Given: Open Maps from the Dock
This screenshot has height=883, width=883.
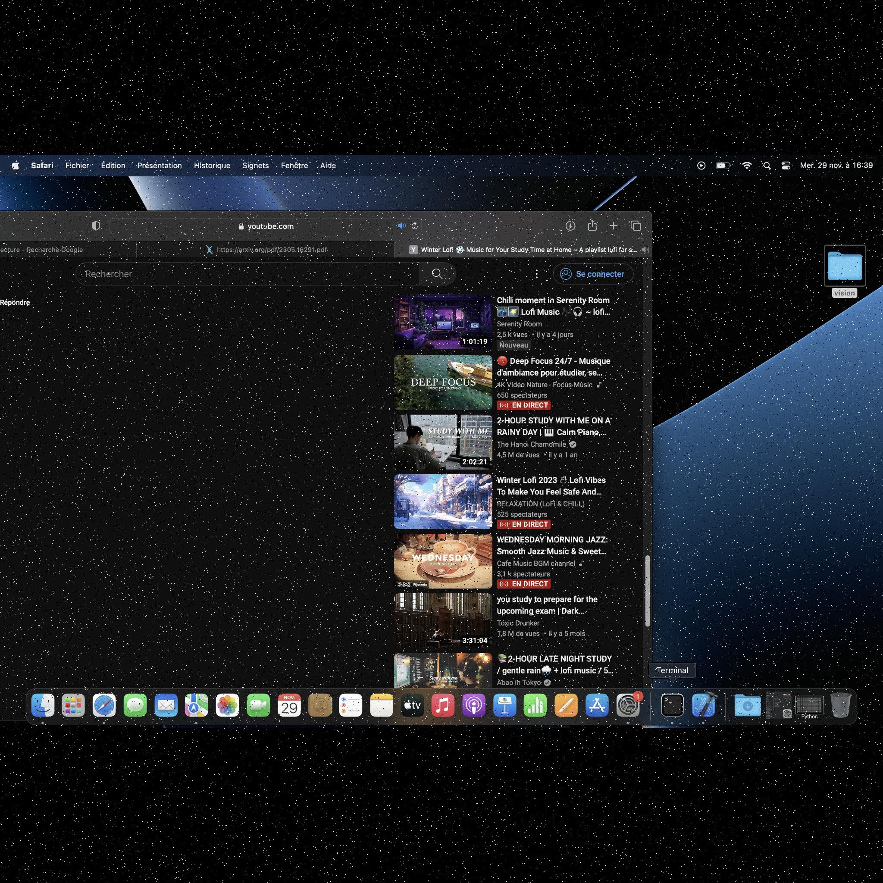Looking at the screenshot, I should pyautogui.click(x=197, y=705).
